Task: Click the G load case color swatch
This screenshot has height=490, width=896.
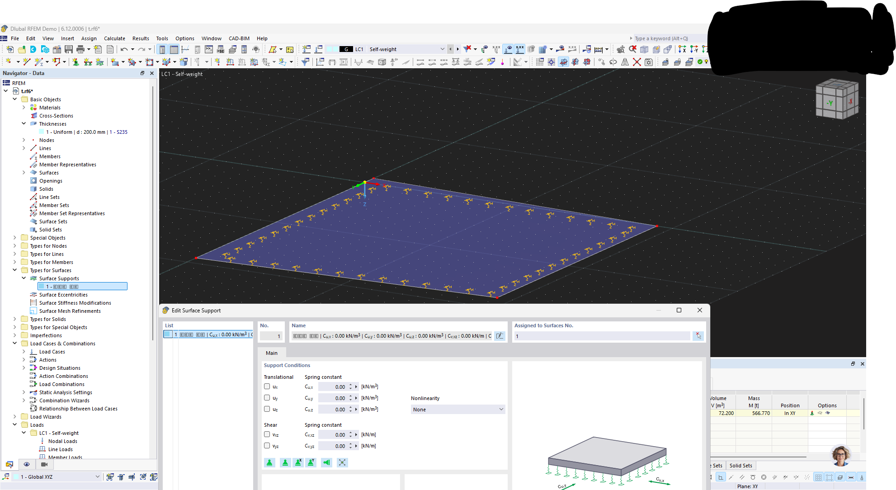Action: click(x=346, y=49)
